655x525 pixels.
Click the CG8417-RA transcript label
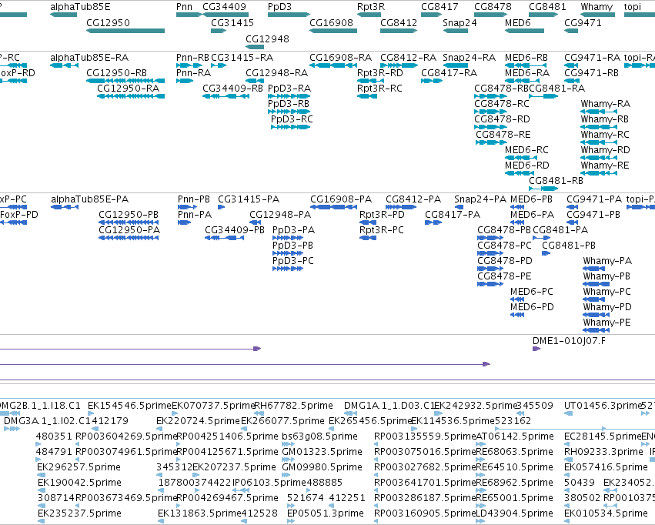click(x=449, y=73)
